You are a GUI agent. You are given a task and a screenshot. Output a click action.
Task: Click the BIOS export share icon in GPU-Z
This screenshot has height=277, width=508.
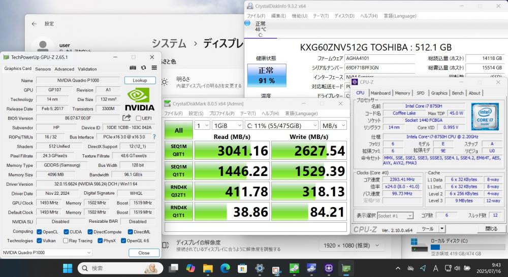pos(126,118)
